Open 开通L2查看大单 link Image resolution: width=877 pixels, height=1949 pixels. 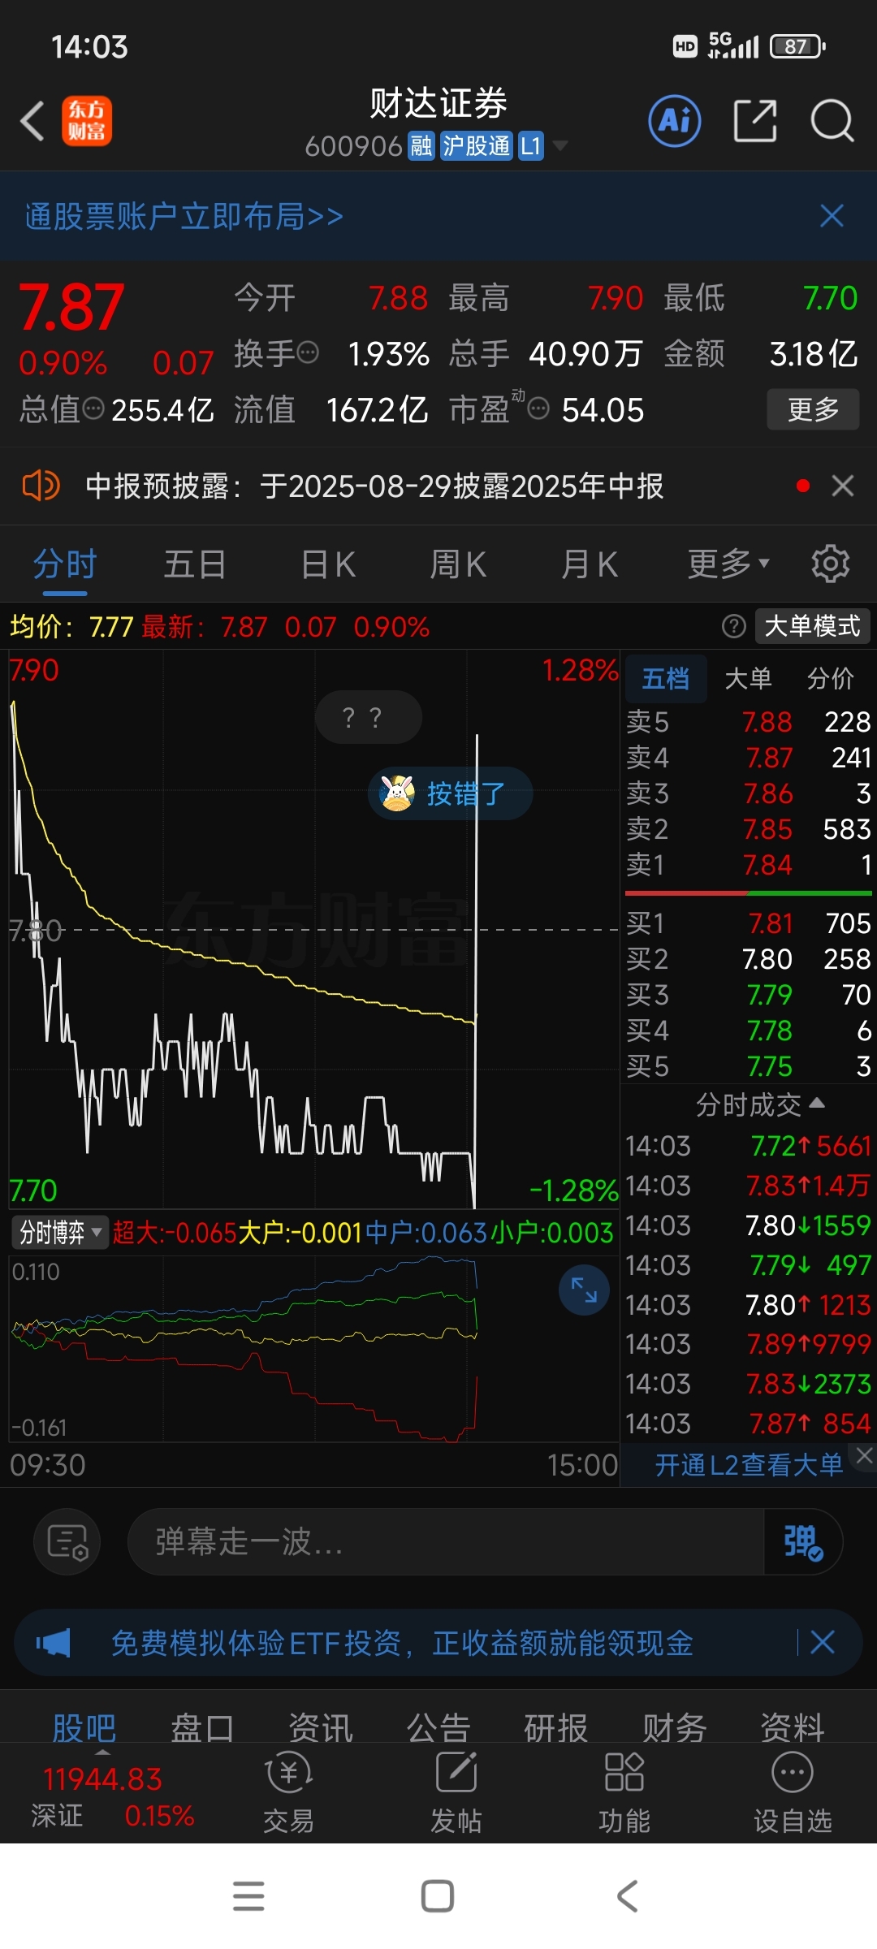pos(749,1465)
